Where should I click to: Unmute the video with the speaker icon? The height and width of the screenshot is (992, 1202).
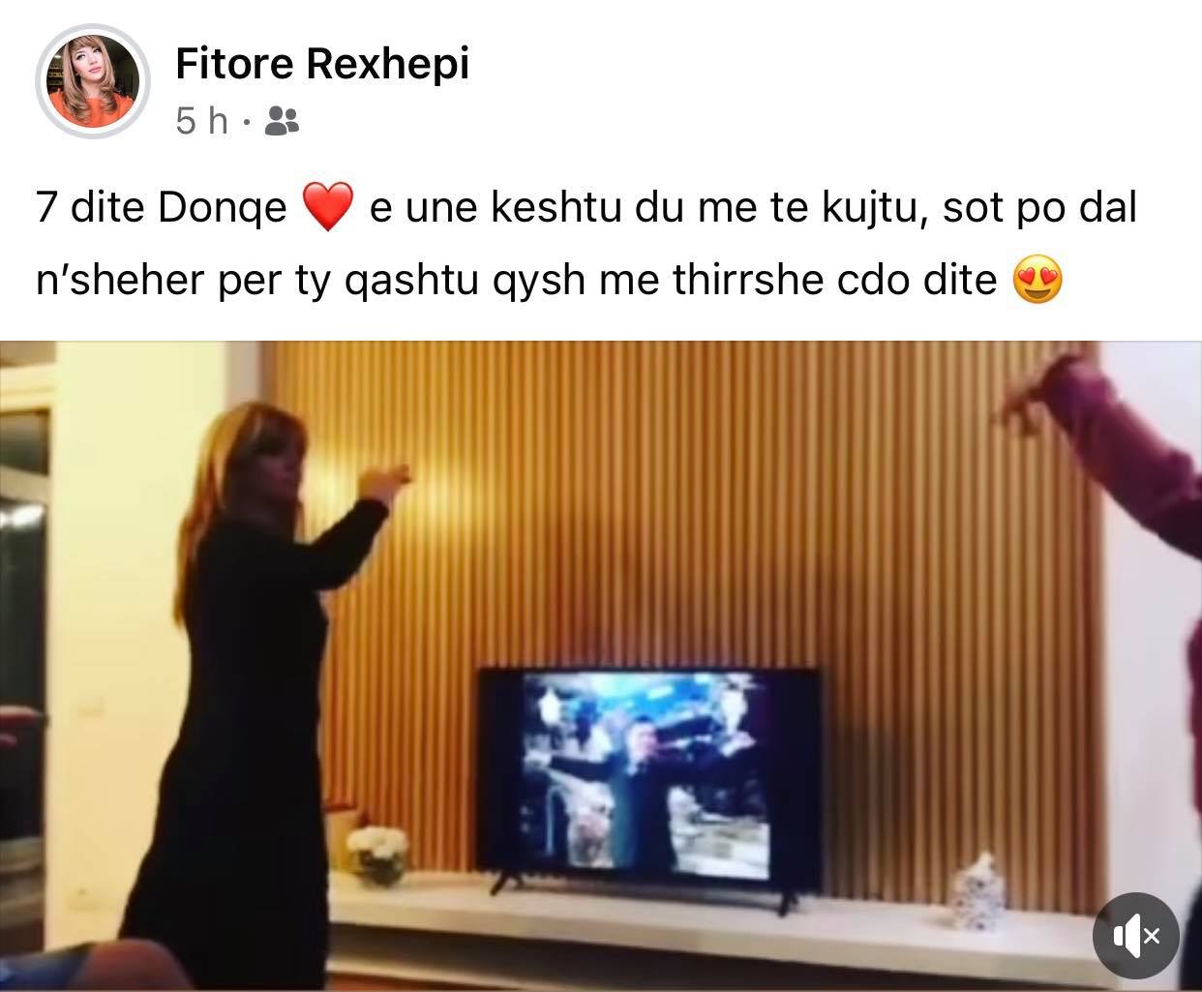[x=1135, y=935]
